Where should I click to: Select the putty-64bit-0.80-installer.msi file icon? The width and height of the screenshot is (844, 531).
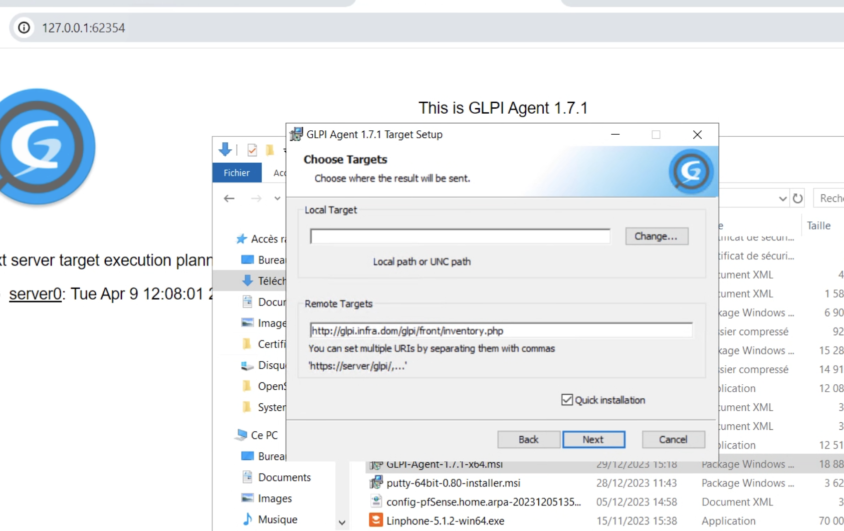pyautogui.click(x=376, y=483)
